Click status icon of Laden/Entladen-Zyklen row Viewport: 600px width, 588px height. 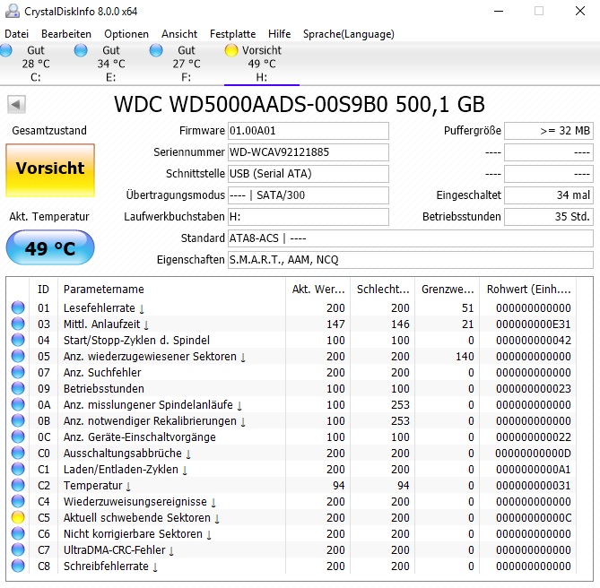point(18,469)
